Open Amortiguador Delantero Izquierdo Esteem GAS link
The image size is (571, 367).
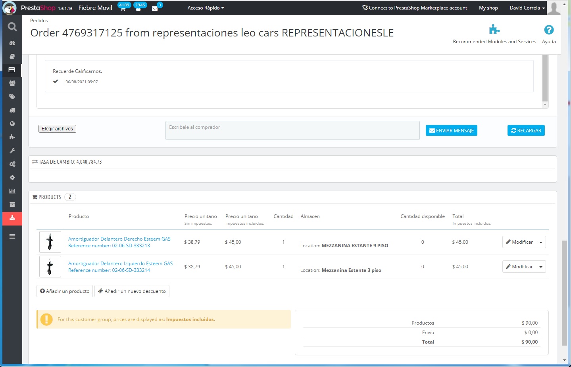120,264
